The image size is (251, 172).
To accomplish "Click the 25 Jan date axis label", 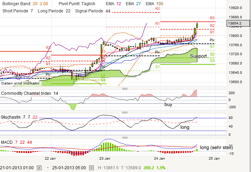I will (x=214, y=159).
